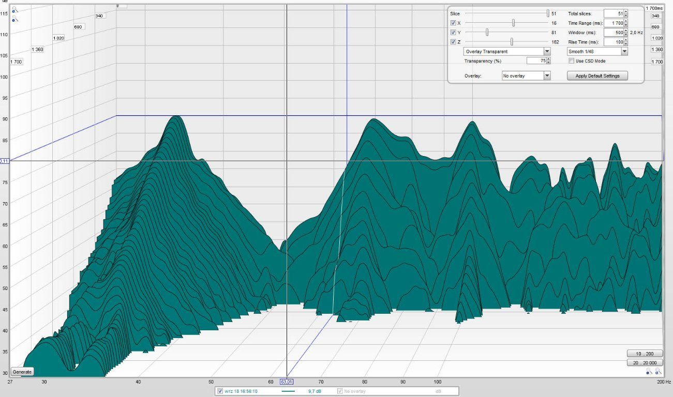Image resolution: width=673 pixels, height=397 pixels.
Task: Click the trace color line in legend
Action: [x=289, y=391]
